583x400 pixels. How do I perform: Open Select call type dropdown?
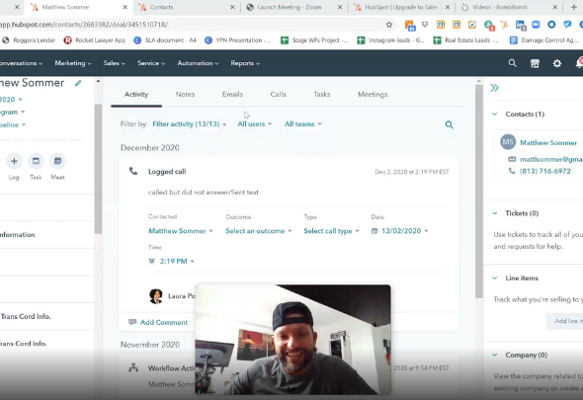point(331,231)
